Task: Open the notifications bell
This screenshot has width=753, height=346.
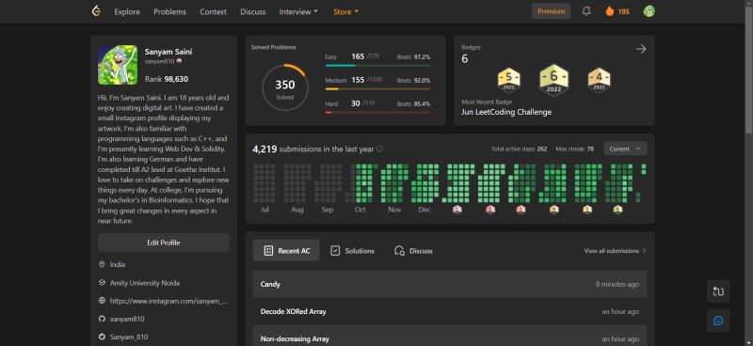Action: 585,11
